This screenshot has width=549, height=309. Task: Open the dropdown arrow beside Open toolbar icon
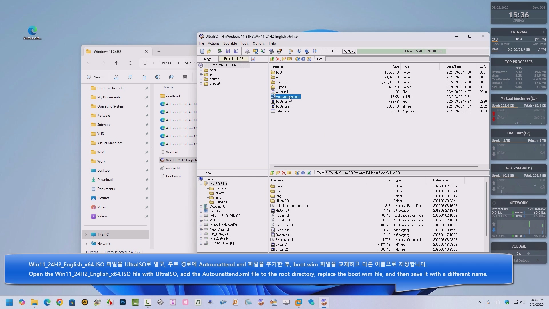click(214, 51)
